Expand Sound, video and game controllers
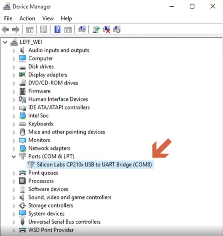 [x=14, y=198]
